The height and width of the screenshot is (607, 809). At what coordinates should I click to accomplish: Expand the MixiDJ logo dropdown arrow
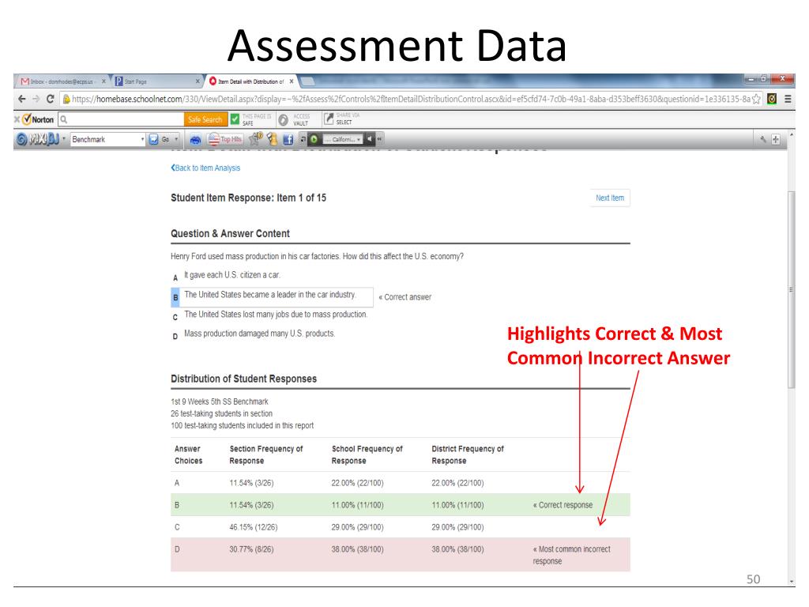coord(63,139)
